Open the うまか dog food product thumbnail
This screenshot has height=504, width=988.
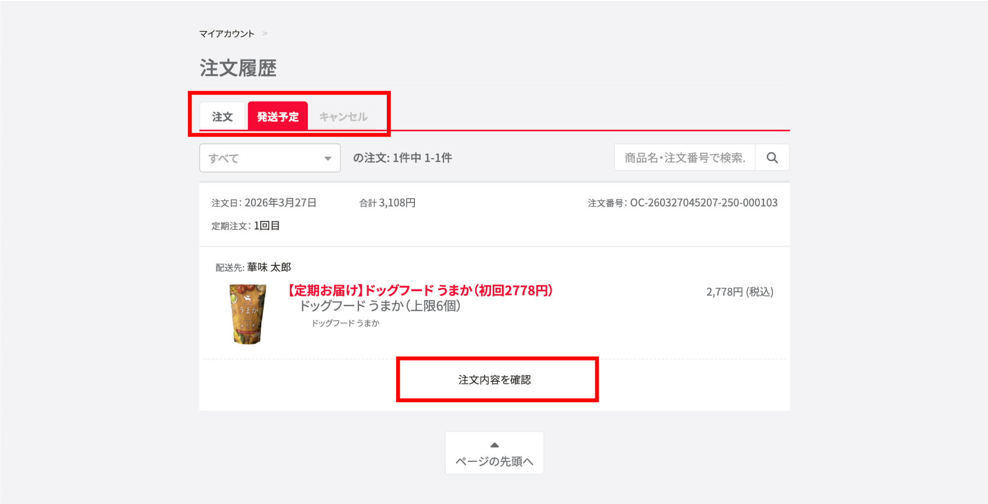point(248,314)
